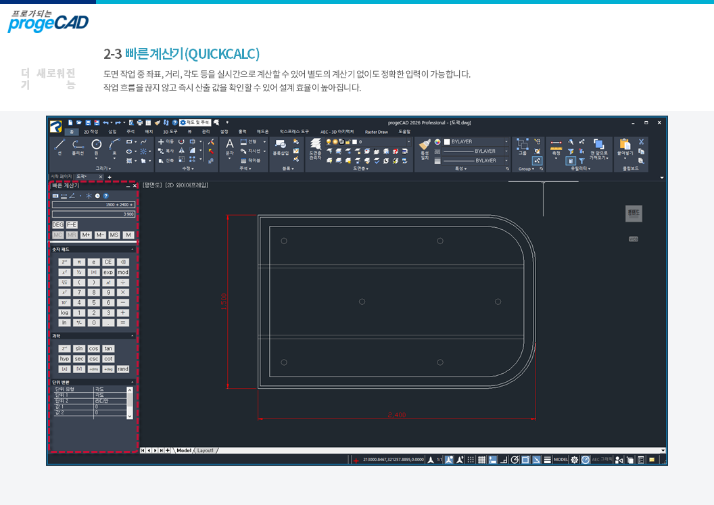The height and width of the screenshot is (505, 714).
Task: Toggle the DEG angle mode button
Action: click(58, 224)
